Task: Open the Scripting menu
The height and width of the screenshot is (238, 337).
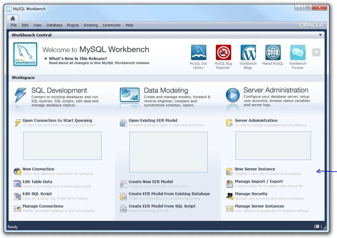Action: (91, 25)
